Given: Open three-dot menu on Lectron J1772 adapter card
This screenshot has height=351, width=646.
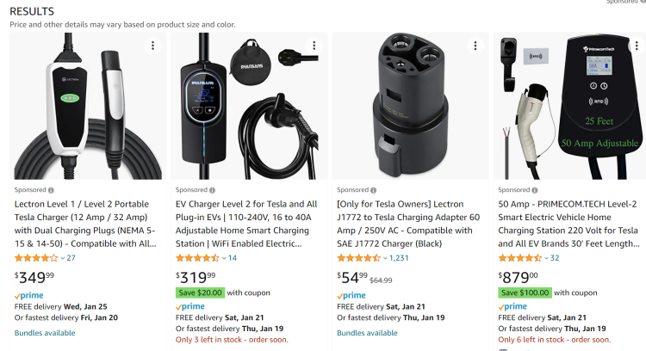Looking at the screenshot, I should tap(475, 46).
